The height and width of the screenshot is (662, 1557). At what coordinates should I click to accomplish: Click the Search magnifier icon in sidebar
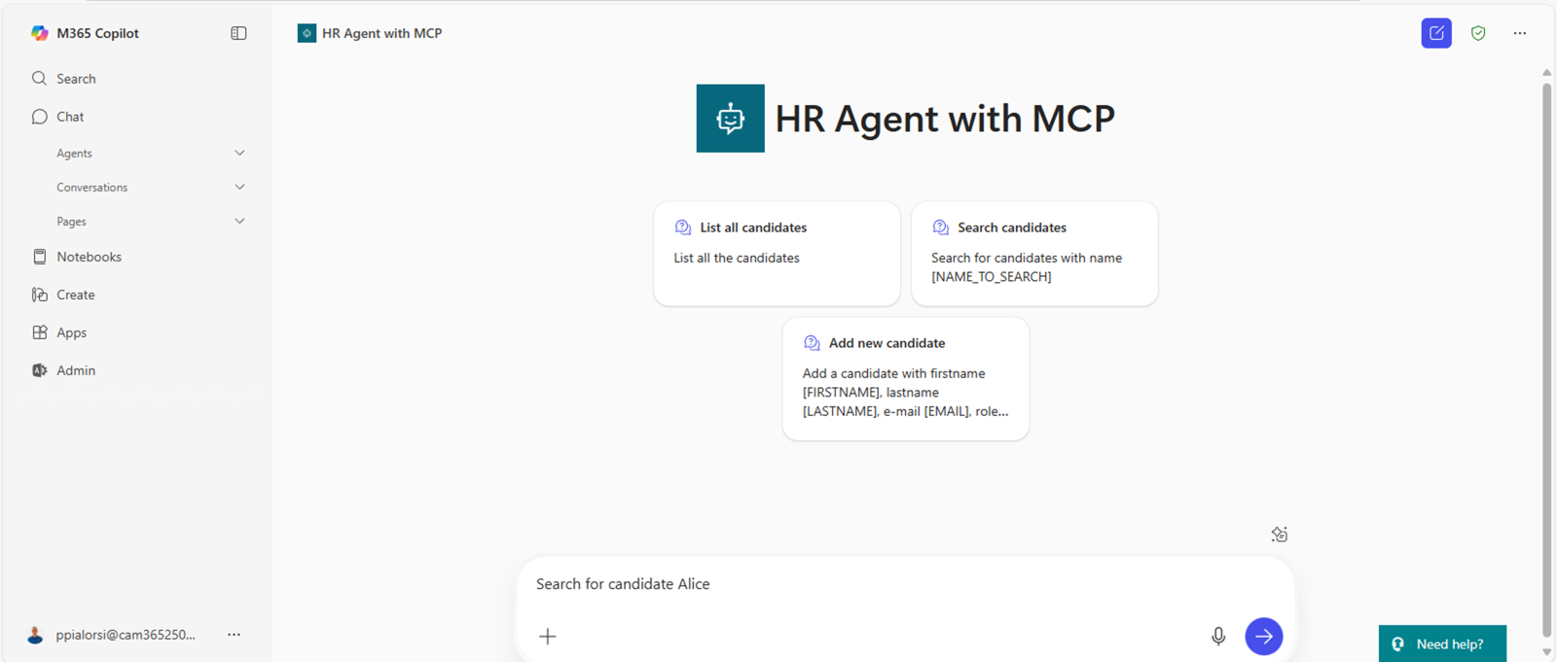39,79
